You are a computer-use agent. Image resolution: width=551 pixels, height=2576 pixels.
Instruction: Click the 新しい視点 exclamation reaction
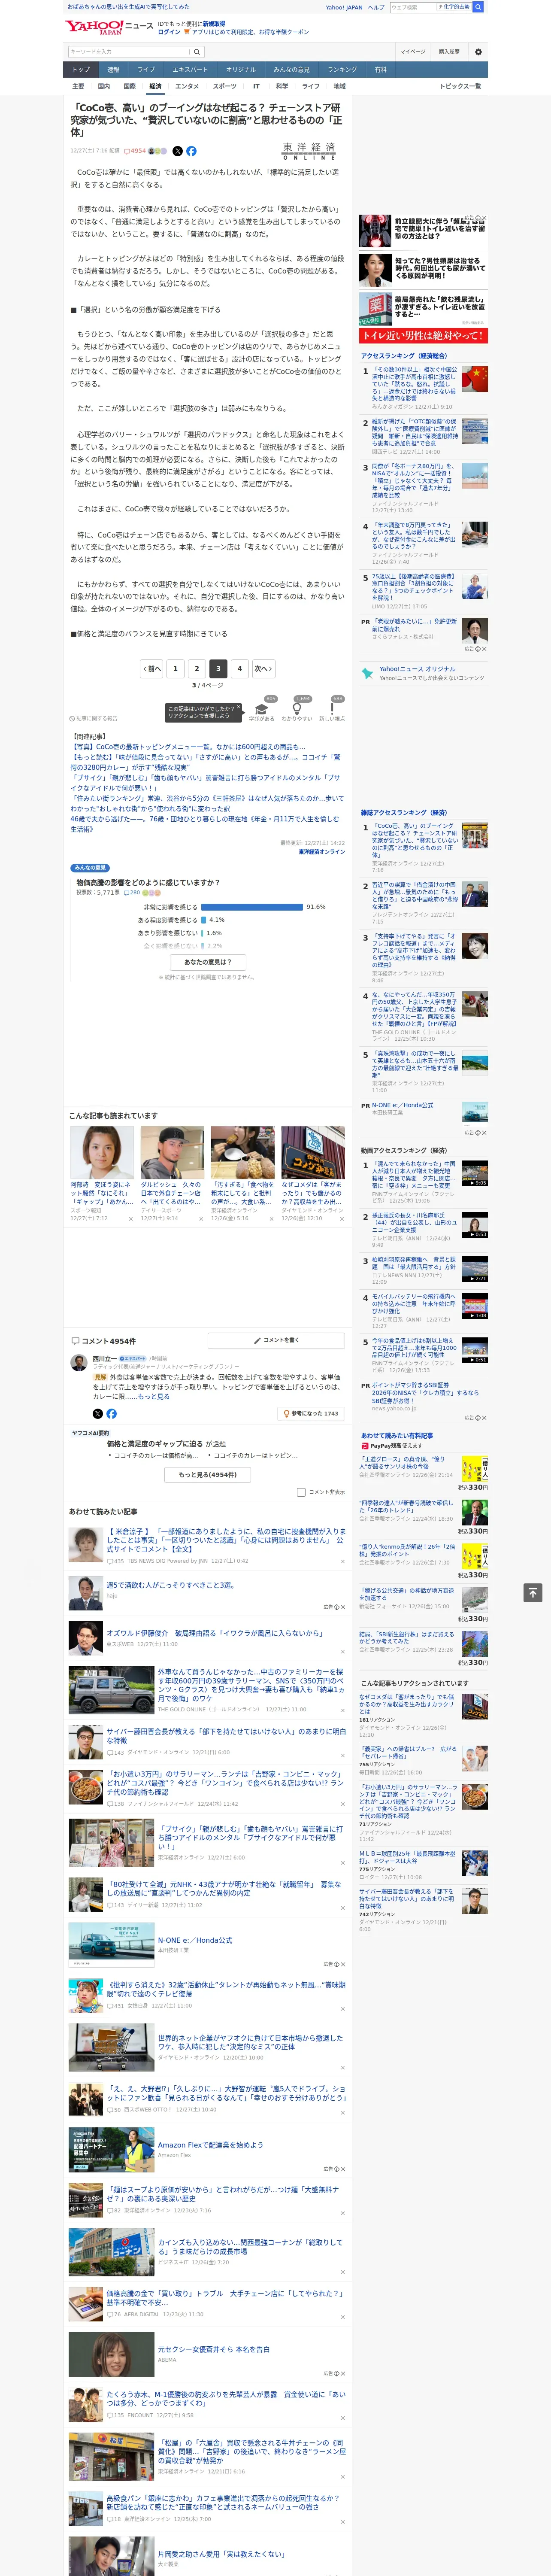tap(332, 708)
